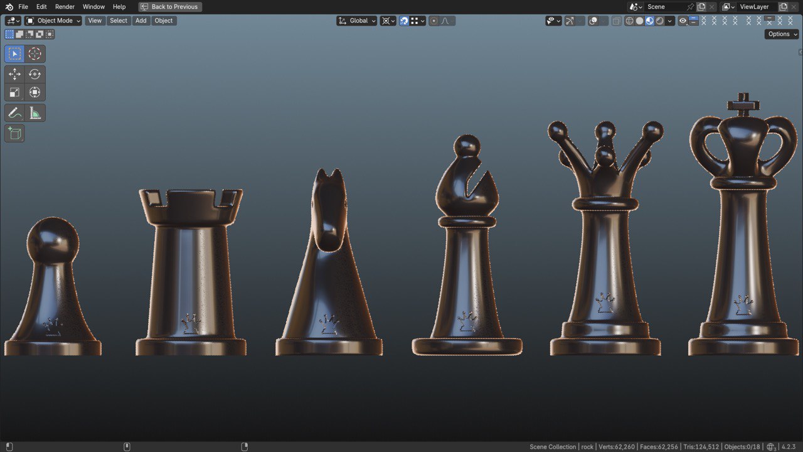The height and width of the screenshot is (452, 803).
Task: Open the editor type dropdown
Action: point(13,21)
